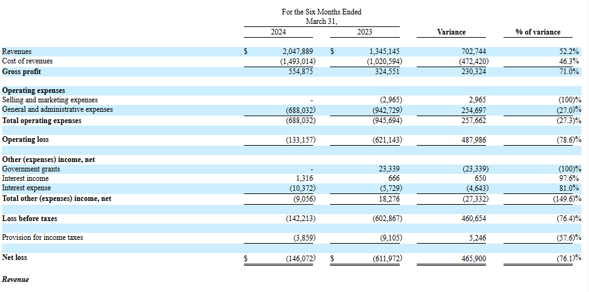589x292 pixels.
Task: Click total operating variance 257,662
Action: pos(473,121)
